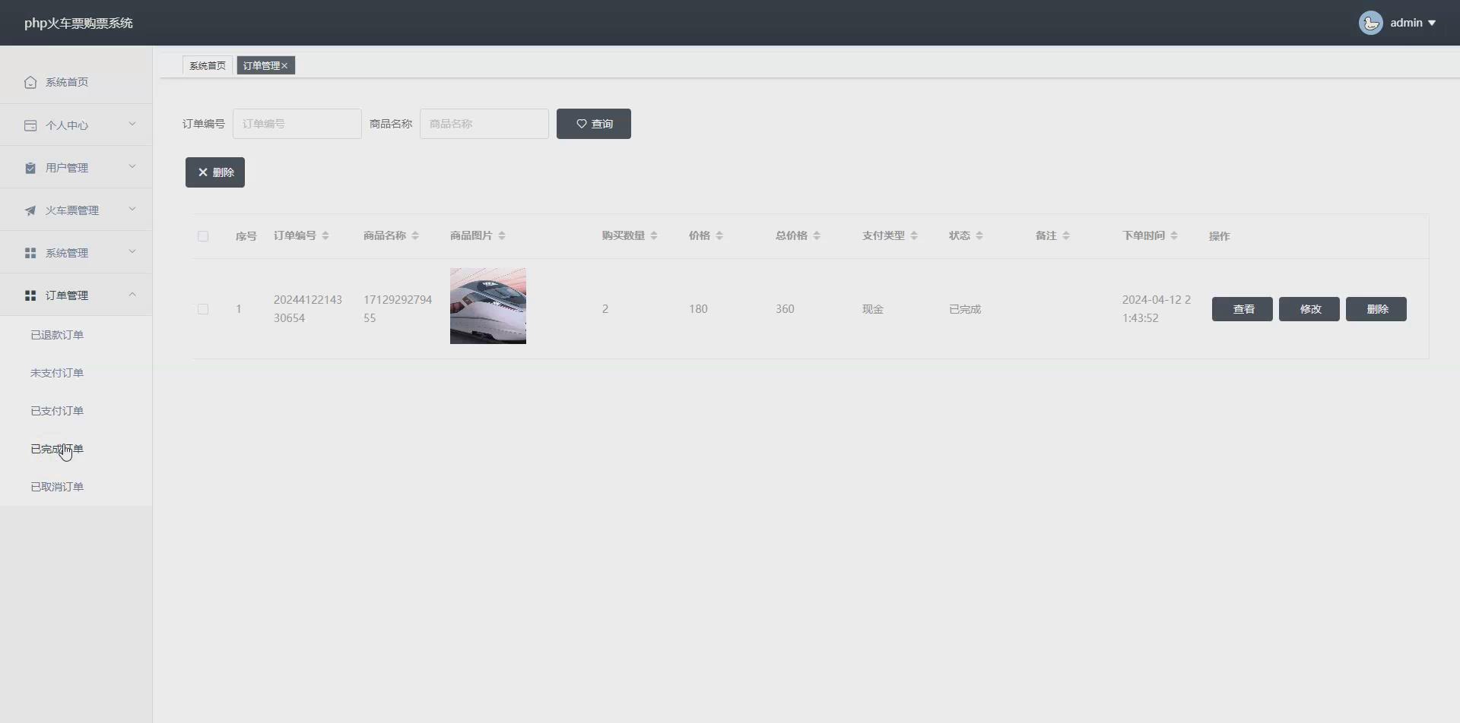This screenshot has height=723, width=1460.
Task: Click the 用户管理 clipboard icon
Action: click(x=30, y=168)
